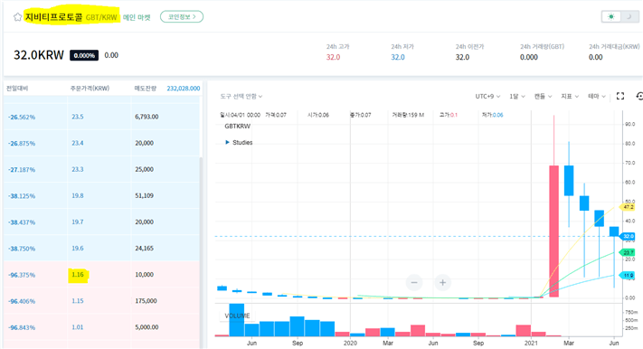Click the 전일대비 column header
The height and width of the screenshot is (349, 643).
click(17, 89)
